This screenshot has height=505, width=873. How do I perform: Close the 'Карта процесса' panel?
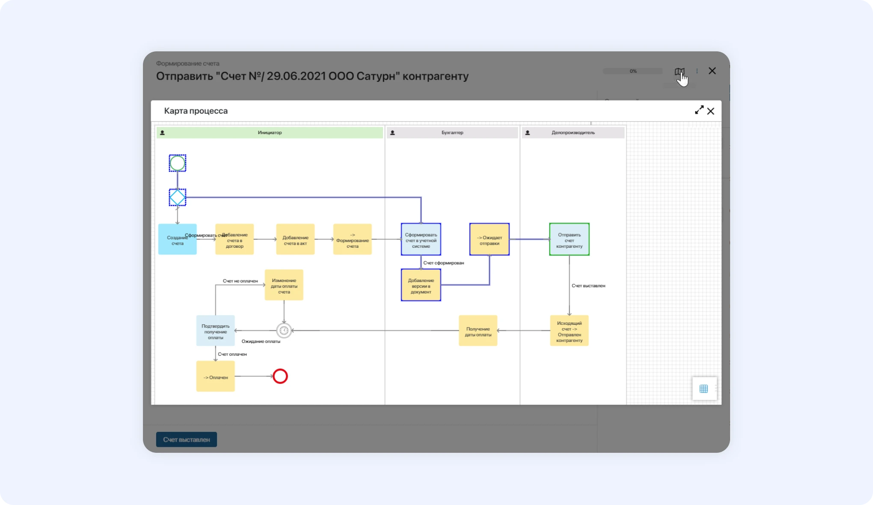(x=711, y=111)
